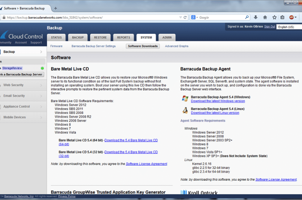
Task: Click the Firefox downloads arrow icon
Action: click(256, 17)
